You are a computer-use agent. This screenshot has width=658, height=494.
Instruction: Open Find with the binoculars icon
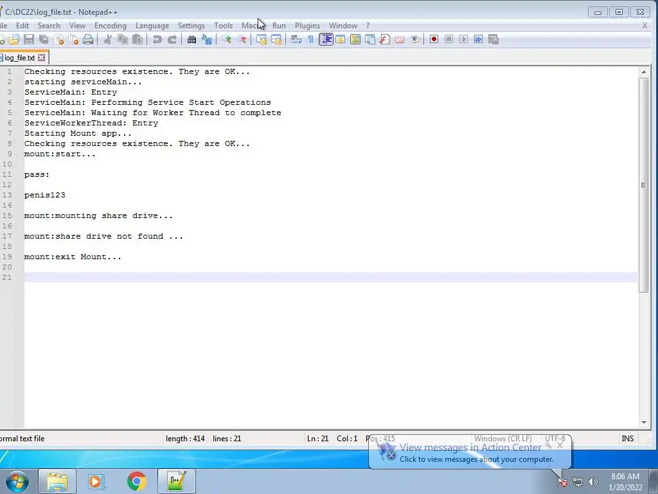coord(191,39)
